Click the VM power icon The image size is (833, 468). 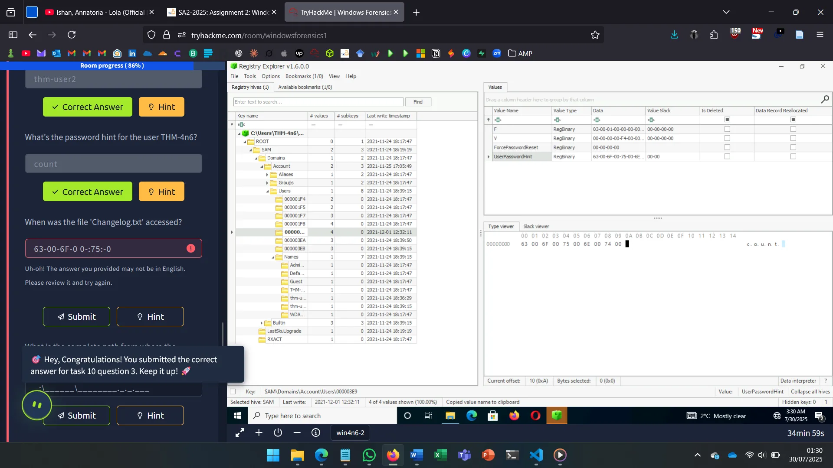coord(278,432)
